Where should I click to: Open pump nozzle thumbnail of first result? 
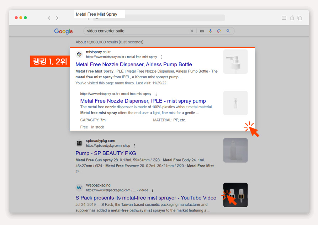[x=235, y=62]
